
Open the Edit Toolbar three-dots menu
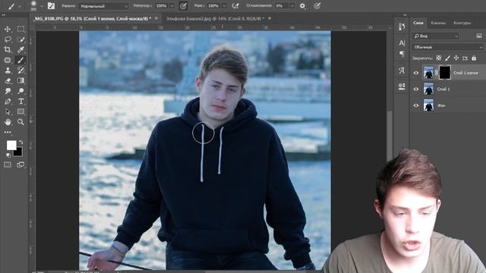(8, 132)
